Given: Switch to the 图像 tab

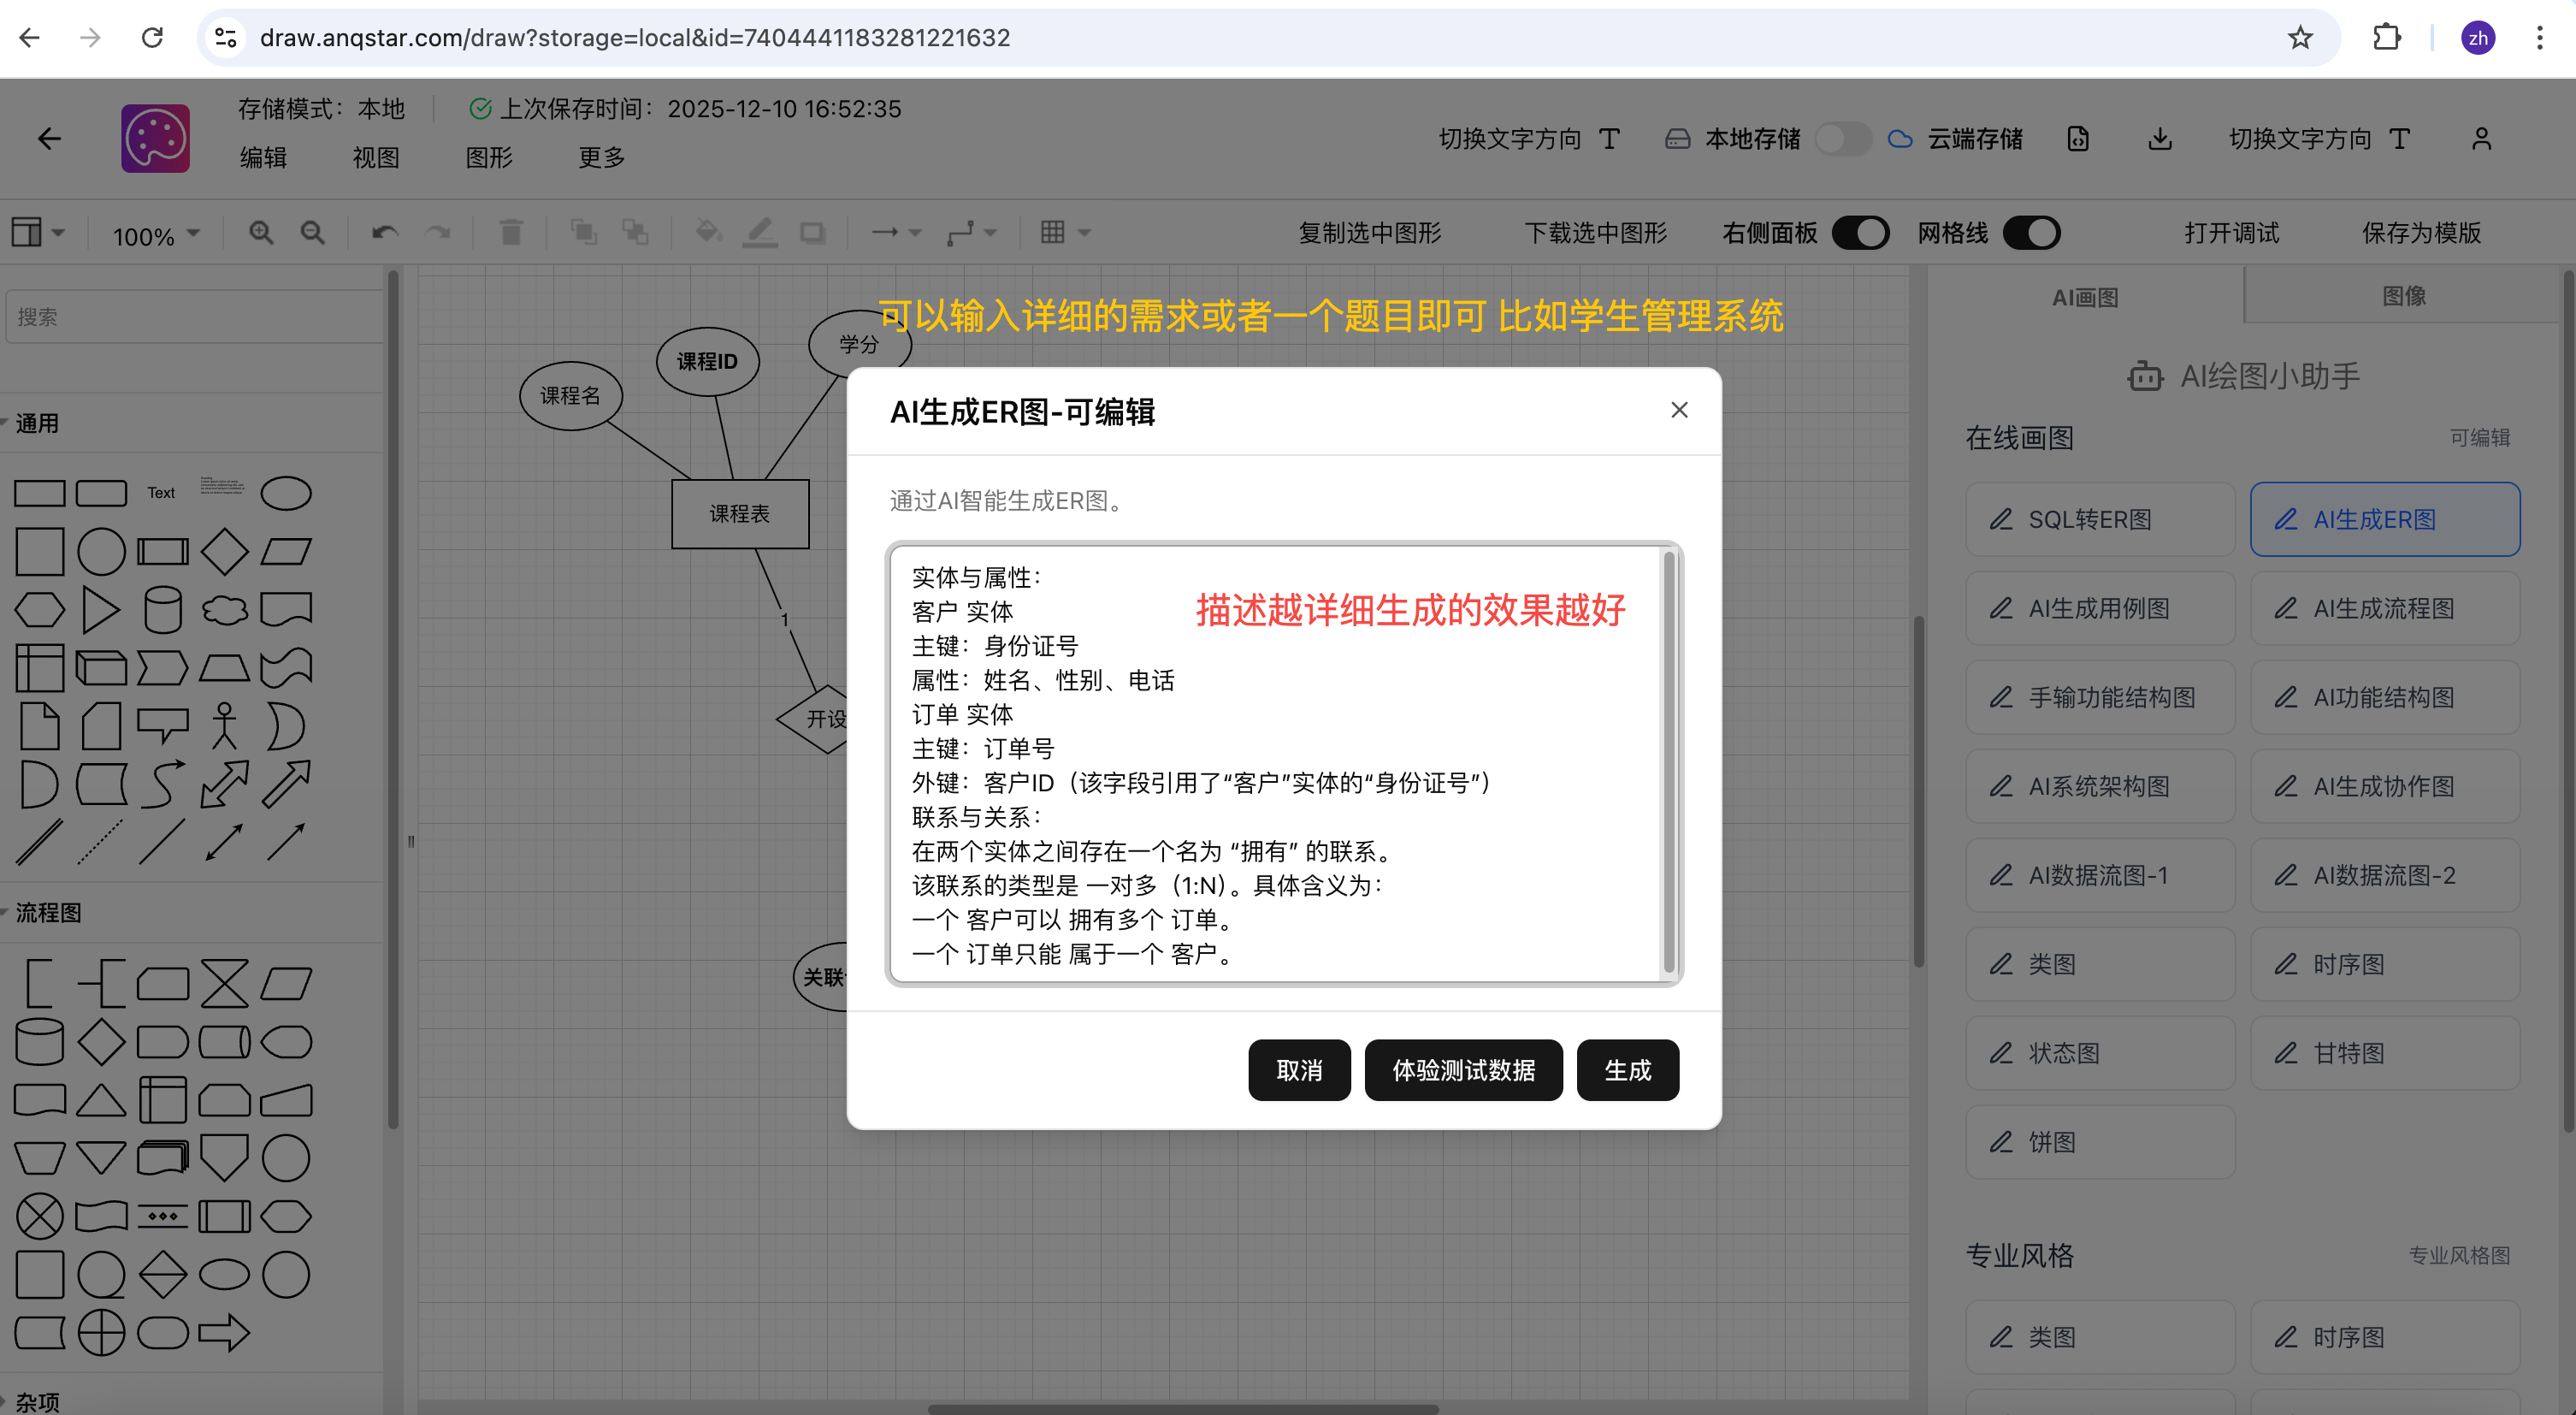Looking at the screenshot, I should pyautogui.click(x=2403, y=296).
